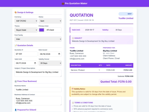Click the Prepared For (Client) section heading

click(27, 110)
